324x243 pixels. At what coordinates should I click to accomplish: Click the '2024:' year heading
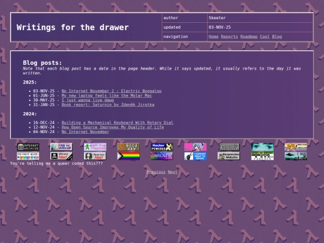pos(30,114)
